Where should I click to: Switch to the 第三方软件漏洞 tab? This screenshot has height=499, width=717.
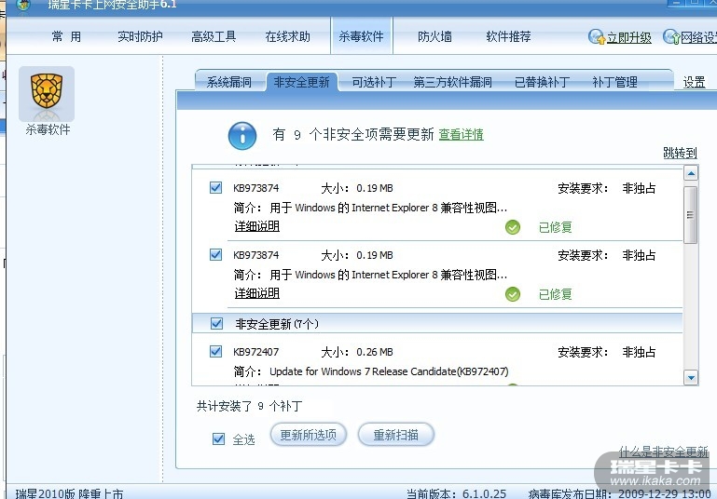click(x=453, y=82)
